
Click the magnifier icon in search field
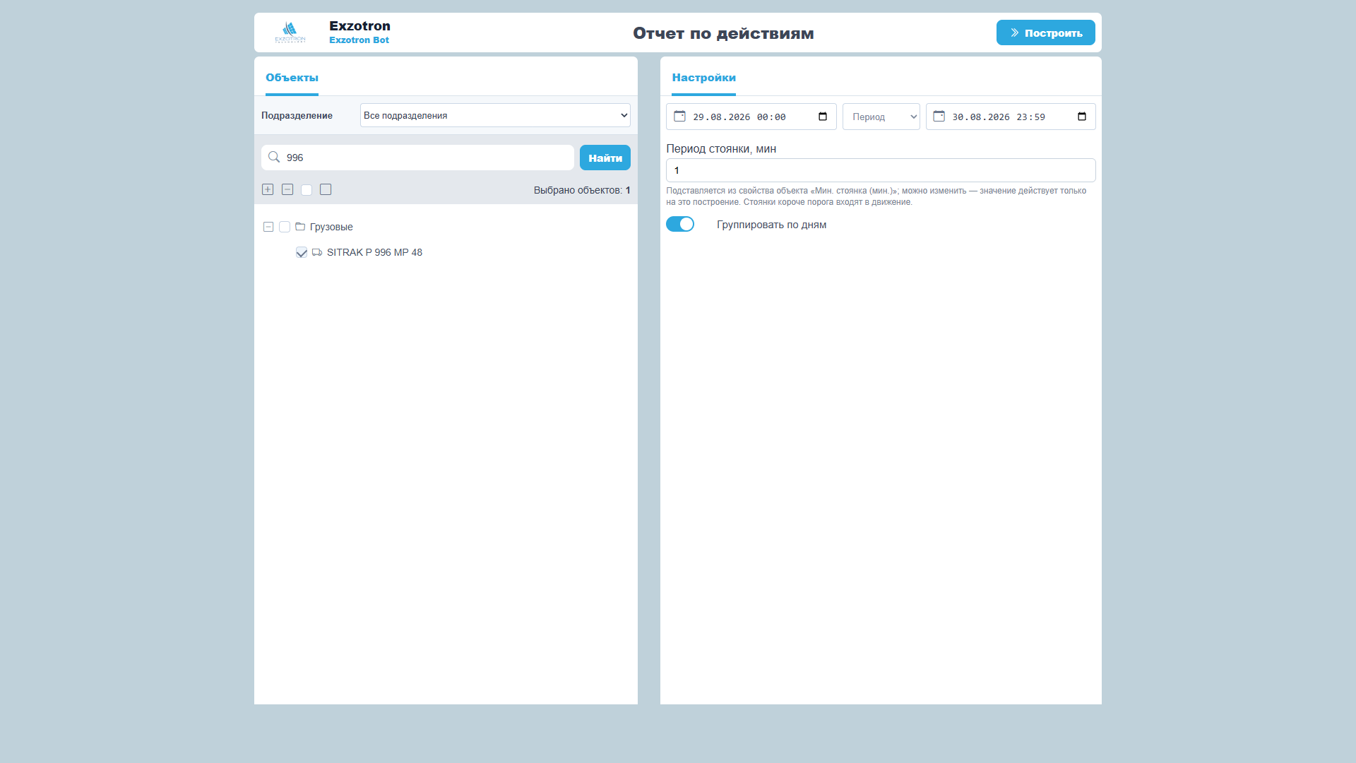(x=274, y=157)
